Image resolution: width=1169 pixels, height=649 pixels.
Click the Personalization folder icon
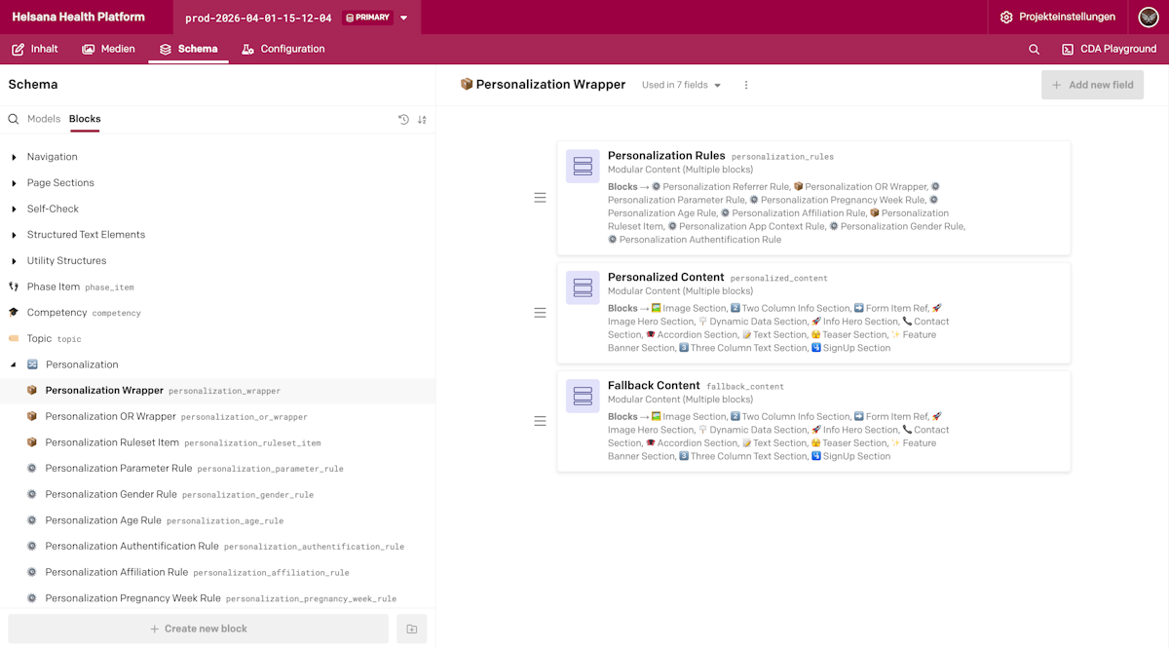[x=32, y=364]
